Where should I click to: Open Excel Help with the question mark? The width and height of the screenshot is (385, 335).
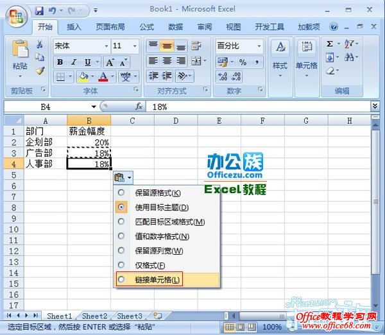tap(334, 26)
